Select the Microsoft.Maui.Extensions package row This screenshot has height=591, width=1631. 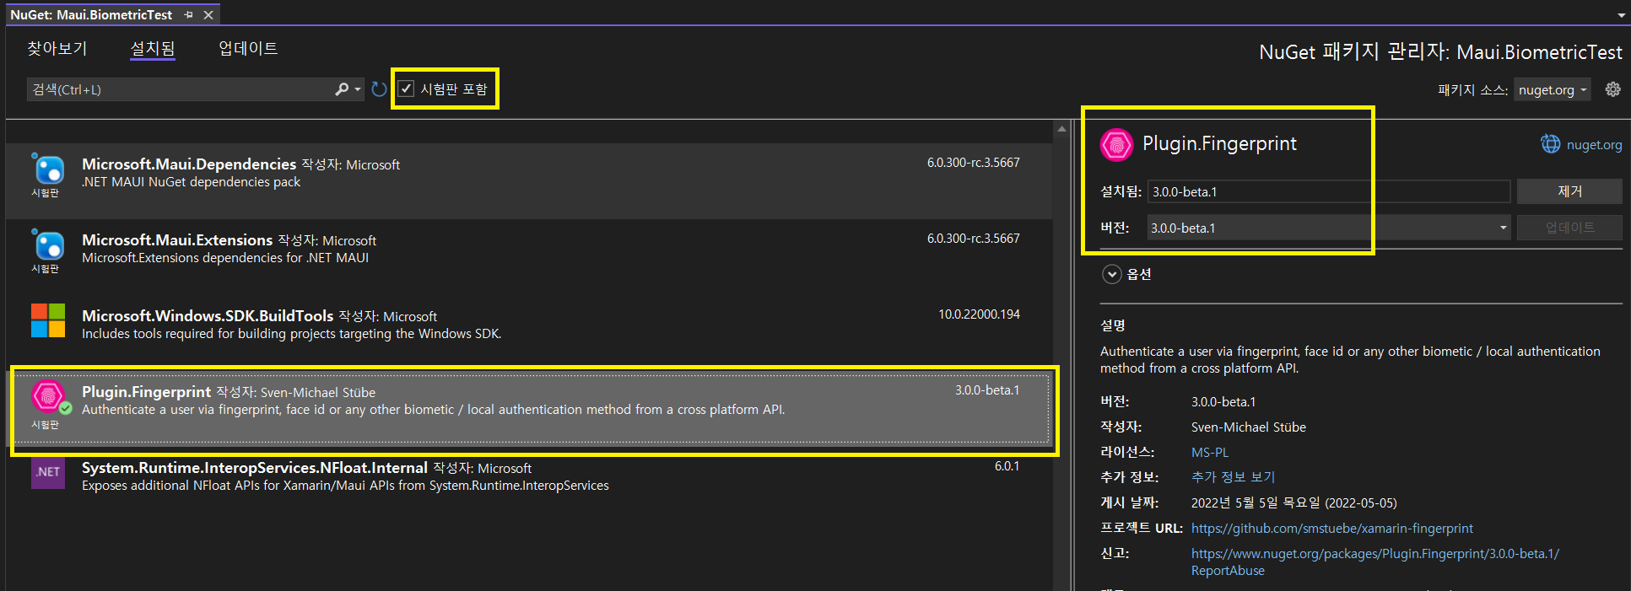pyautogui.click(x=529, y=257)
